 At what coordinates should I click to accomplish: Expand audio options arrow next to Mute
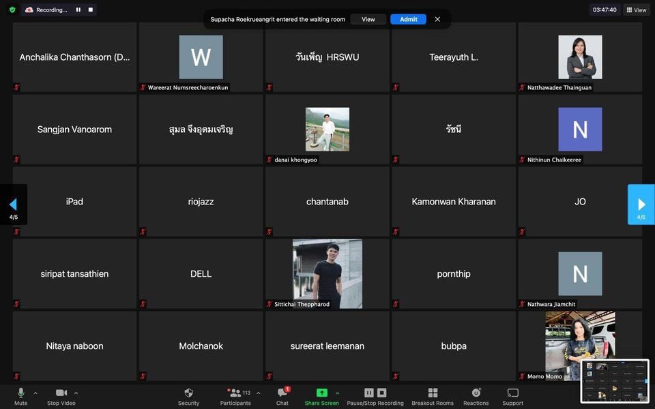35,393
